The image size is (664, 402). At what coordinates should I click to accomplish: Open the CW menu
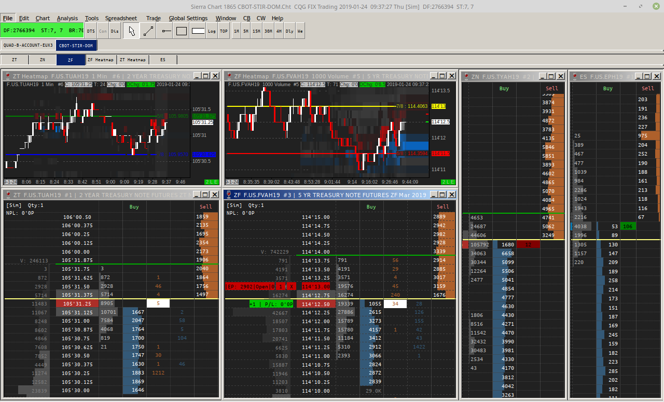261,18
